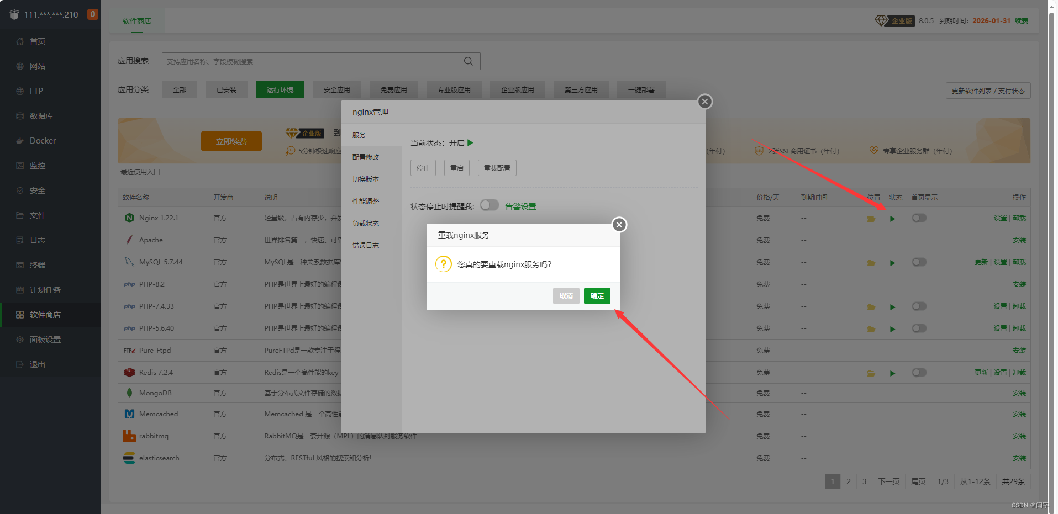Confirm reloading nginx with the 确定 button
Image resolution: width=1058 pixels, height=514 pixels.
point(597,296)
